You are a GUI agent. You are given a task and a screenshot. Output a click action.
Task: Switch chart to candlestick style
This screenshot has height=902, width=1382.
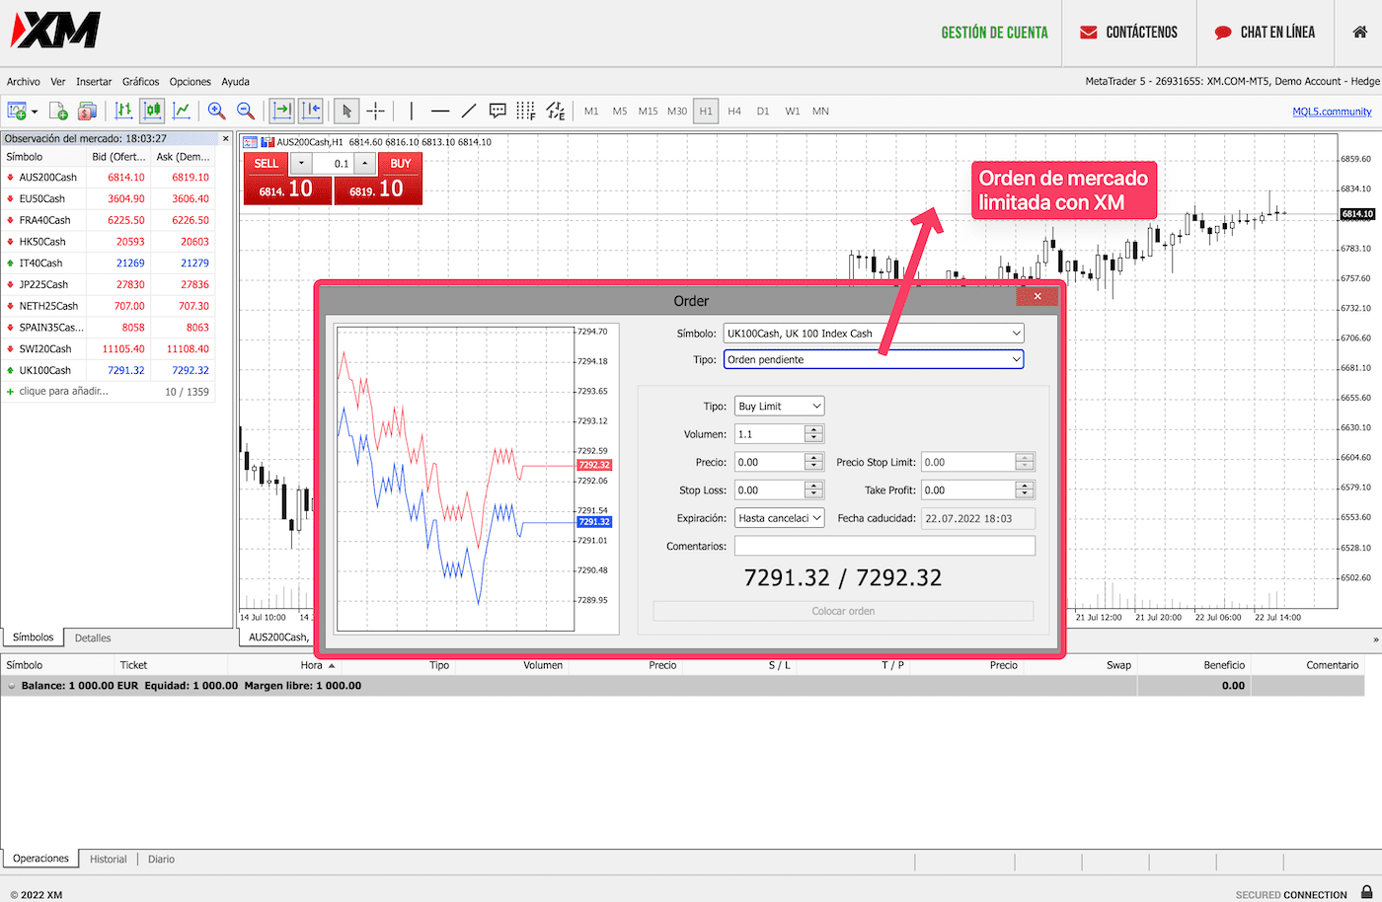(152, 111)
